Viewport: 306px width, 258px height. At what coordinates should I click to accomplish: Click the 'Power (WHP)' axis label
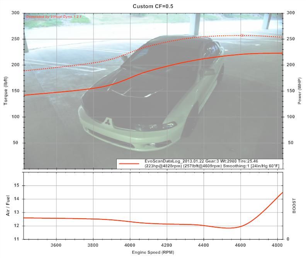(300, 91)
